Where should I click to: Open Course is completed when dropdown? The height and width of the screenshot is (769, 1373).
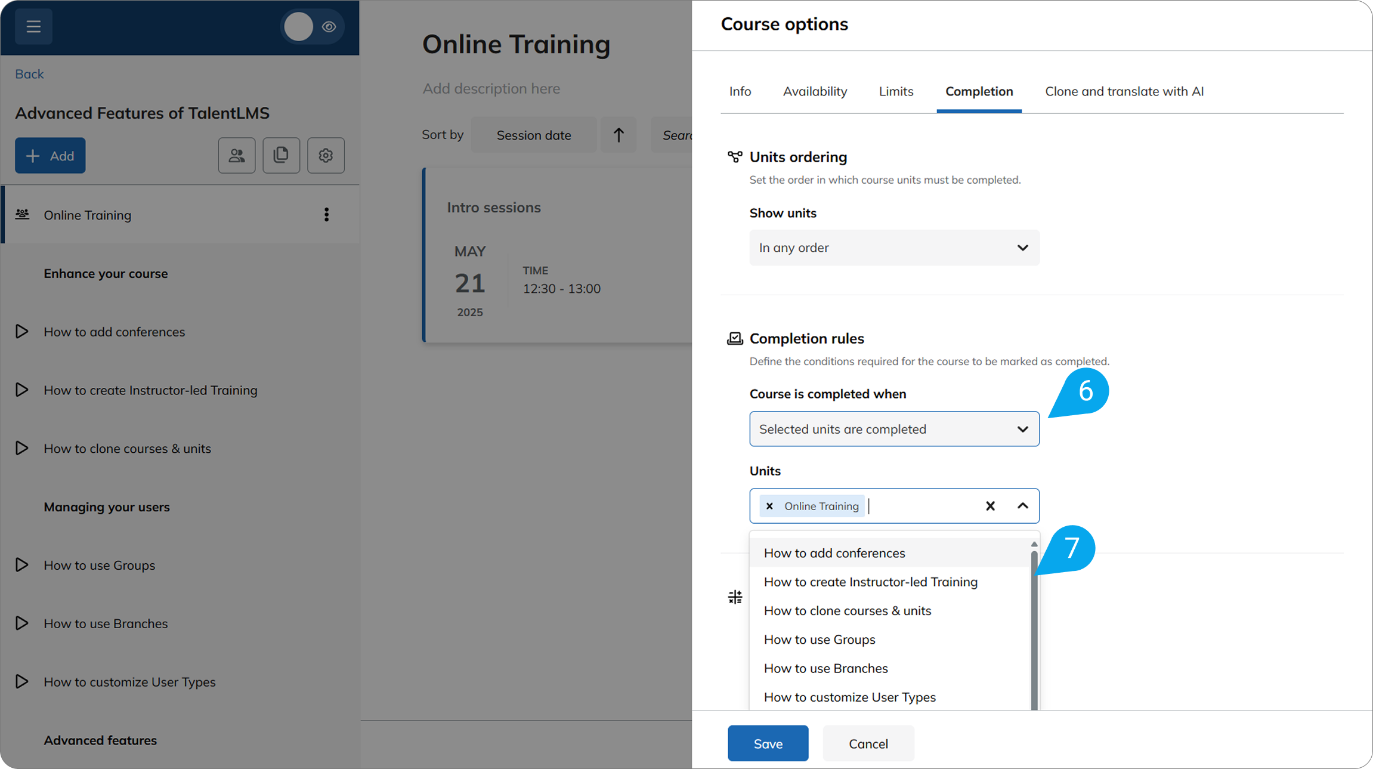[894, 429]
